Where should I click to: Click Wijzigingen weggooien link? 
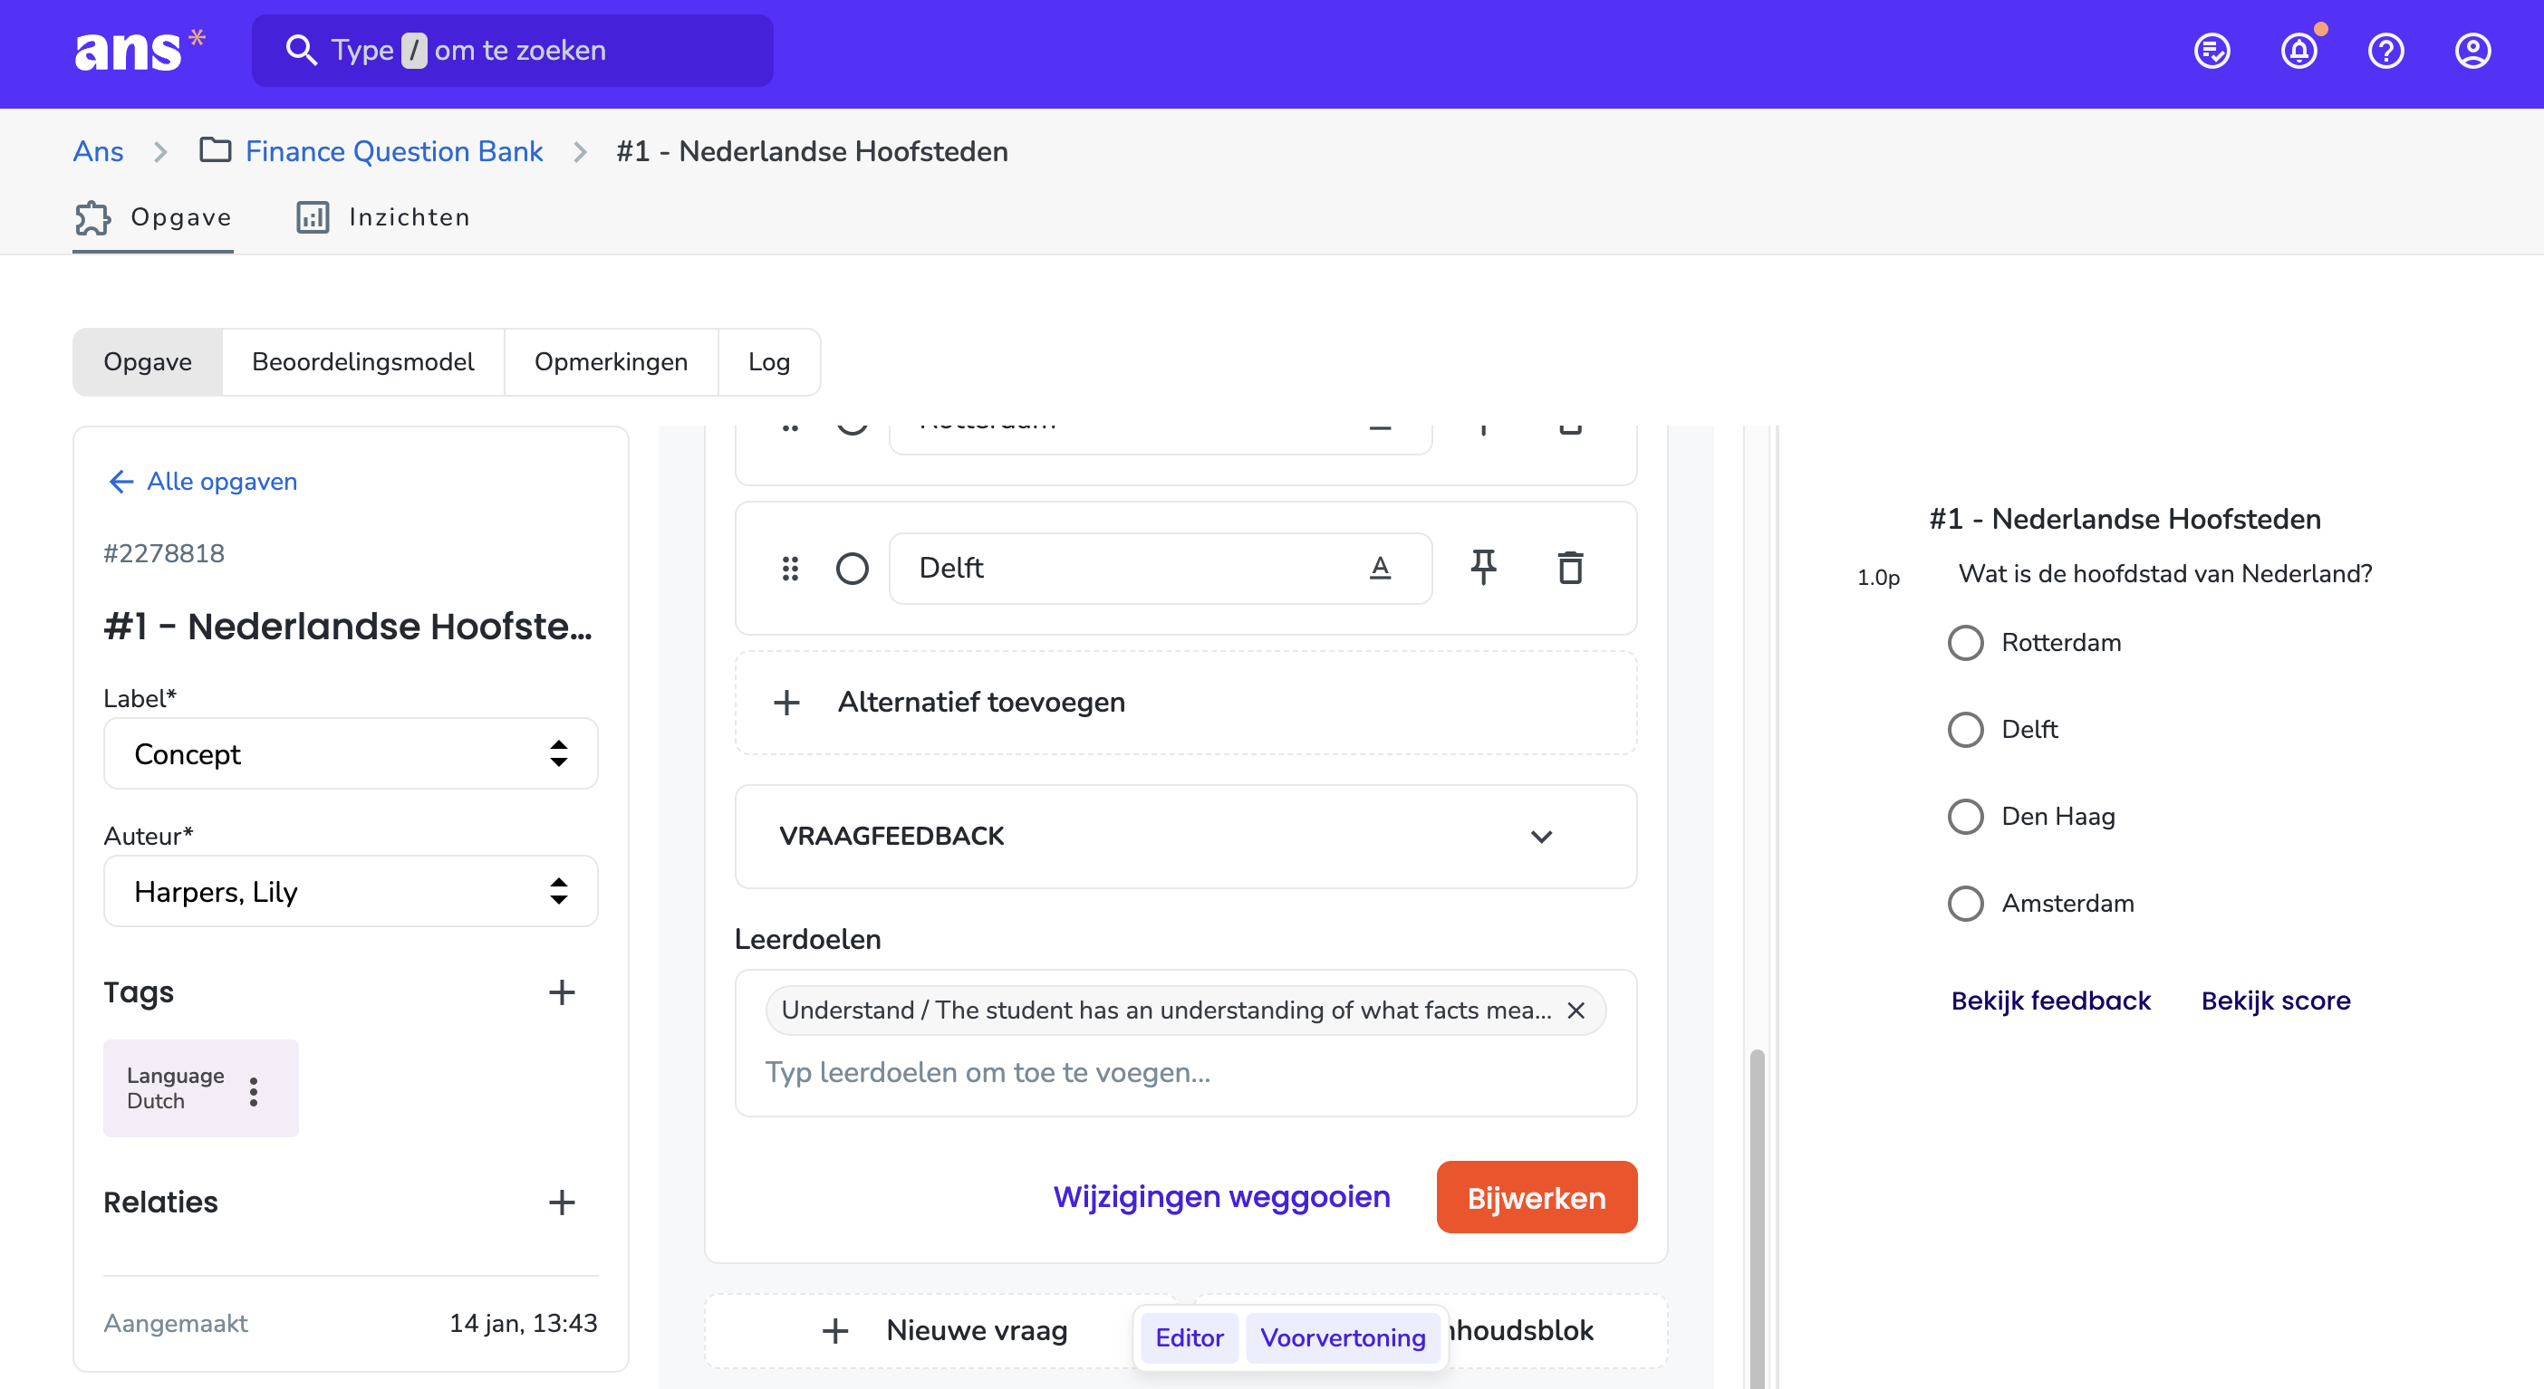(1221, 1196)
